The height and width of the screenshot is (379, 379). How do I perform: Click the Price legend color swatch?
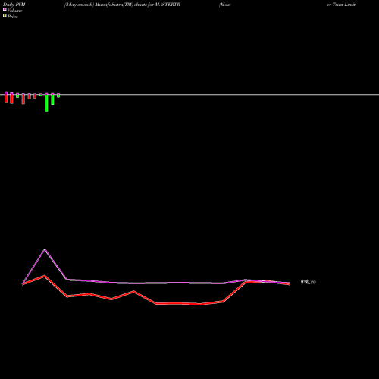coord(5,15)
